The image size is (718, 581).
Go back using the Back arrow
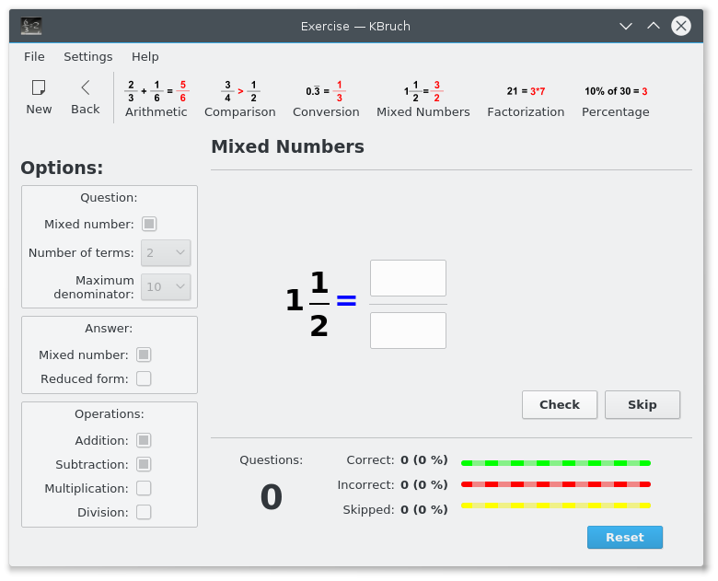coord(86,97)
